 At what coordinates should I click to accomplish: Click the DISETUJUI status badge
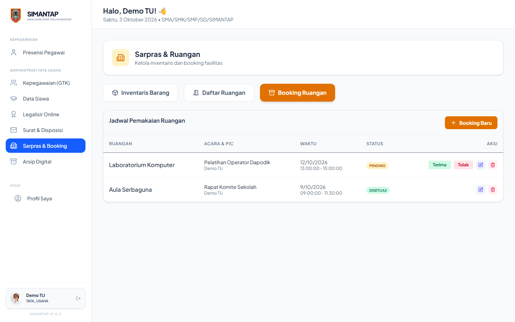[x=378, y=190]
